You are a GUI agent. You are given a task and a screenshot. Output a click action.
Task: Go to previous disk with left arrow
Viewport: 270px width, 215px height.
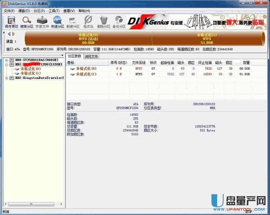point(9,34)
